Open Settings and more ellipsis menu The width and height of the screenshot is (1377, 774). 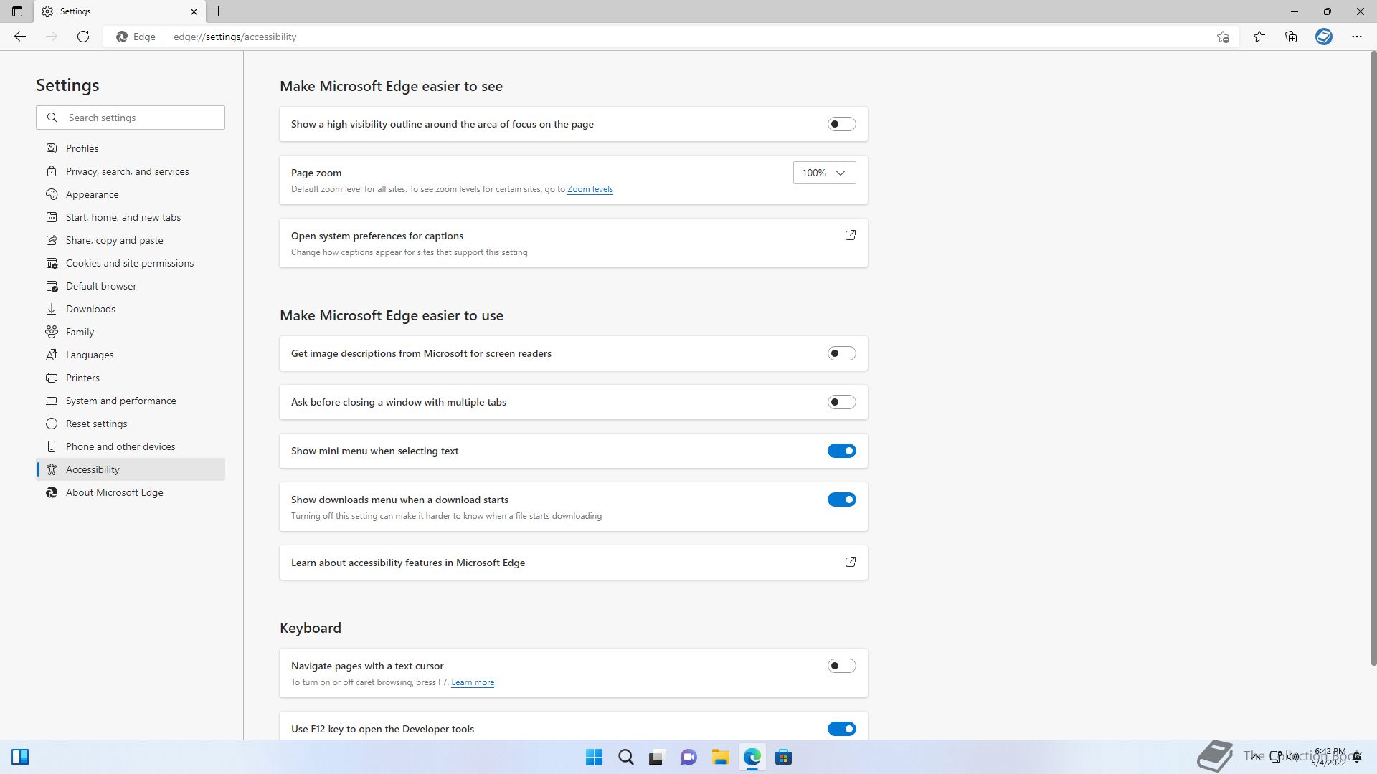pos(1357,37)
